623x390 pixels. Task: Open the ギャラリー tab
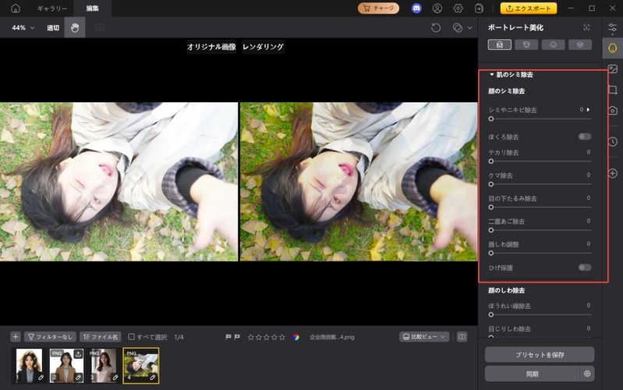click(52, 9)
